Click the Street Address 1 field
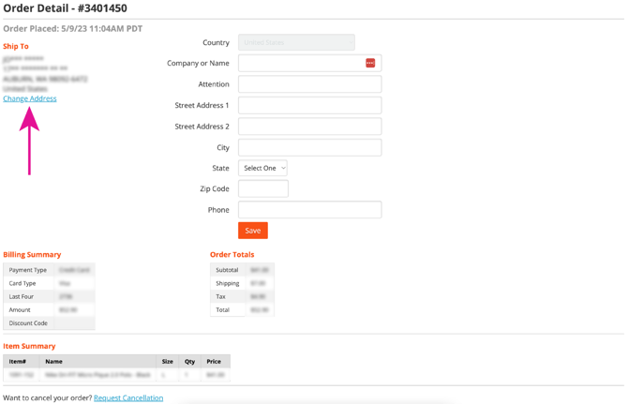628x404 pixels. click(309, 105)
